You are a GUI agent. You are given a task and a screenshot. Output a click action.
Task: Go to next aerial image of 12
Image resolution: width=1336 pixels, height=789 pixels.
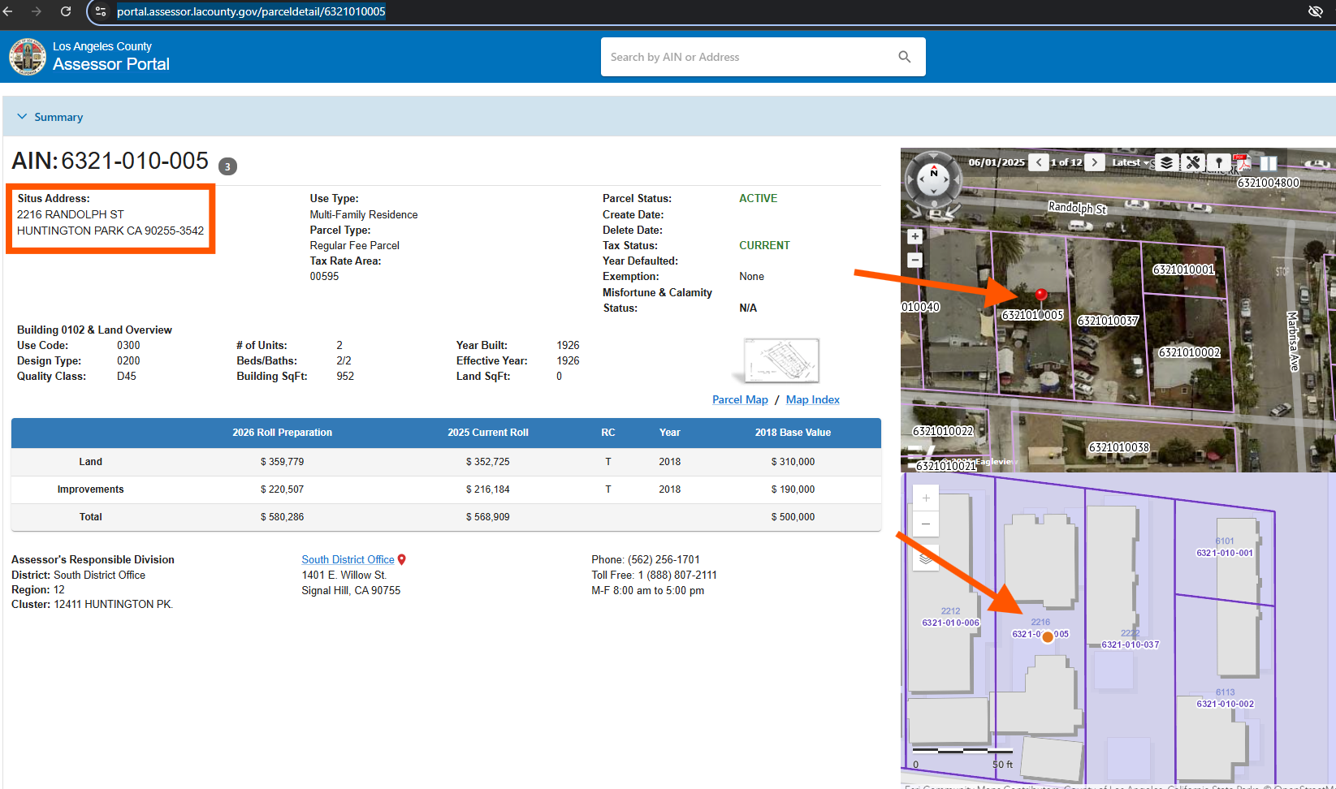(1095, 162)
